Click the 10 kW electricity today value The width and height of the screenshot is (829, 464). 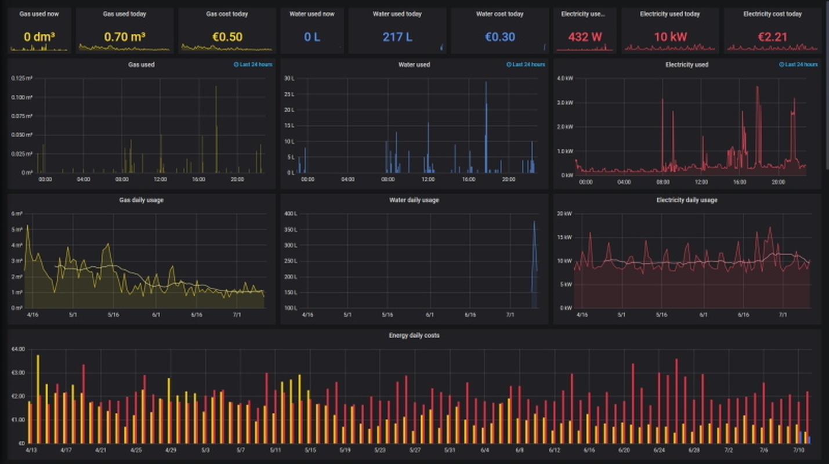[670, 37]
